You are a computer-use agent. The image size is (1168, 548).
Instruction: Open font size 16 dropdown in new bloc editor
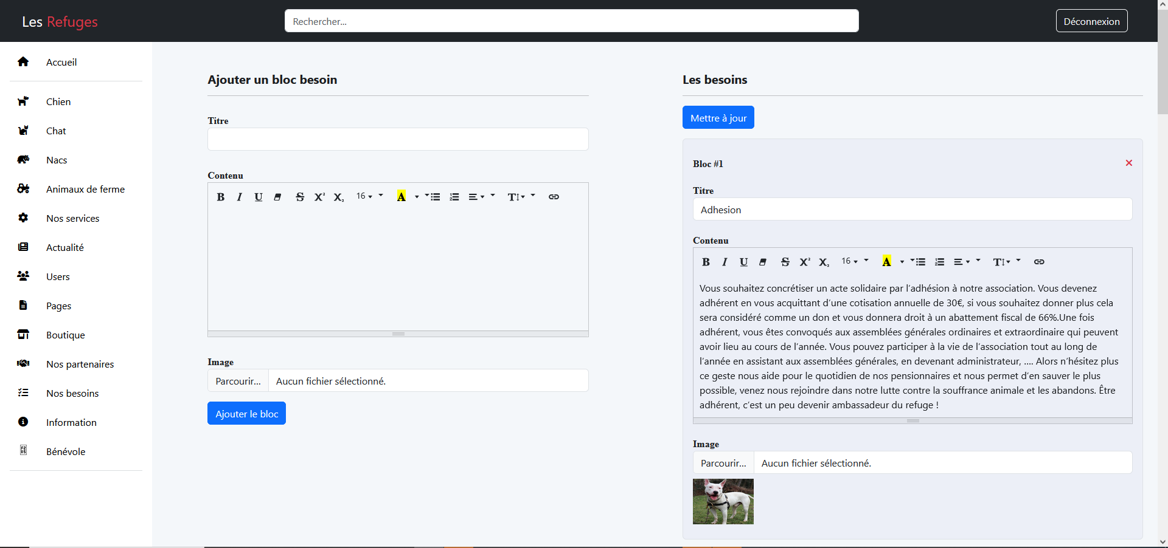[364, 196]
